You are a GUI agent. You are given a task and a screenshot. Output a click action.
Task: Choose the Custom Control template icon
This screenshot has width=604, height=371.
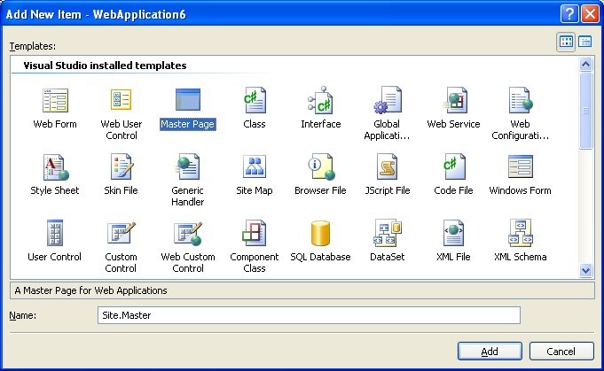click(121, 233)
